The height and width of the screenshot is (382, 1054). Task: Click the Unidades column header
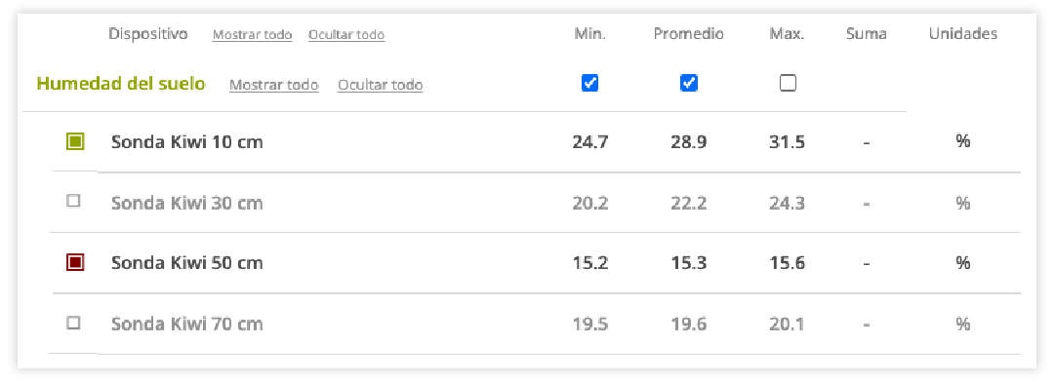962,34
